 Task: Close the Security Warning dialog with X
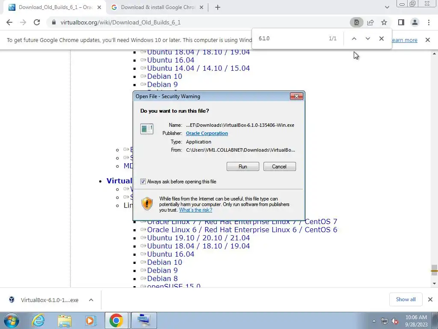[296, 96]
